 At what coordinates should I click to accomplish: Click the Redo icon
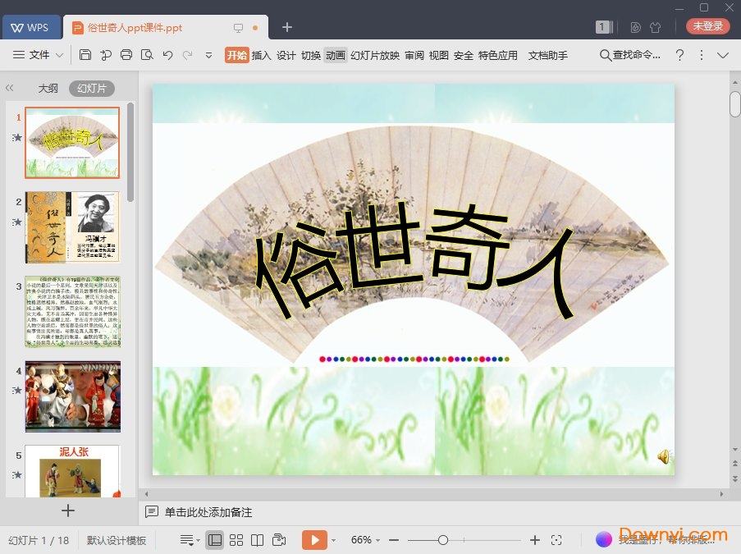(187, 55)
